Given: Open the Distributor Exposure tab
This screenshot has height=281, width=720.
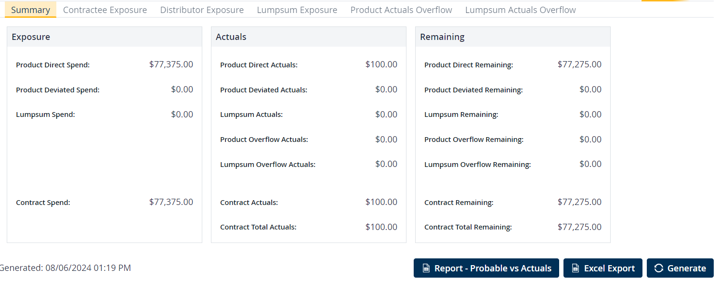Looking at the screenshot, I should (202, 10).
